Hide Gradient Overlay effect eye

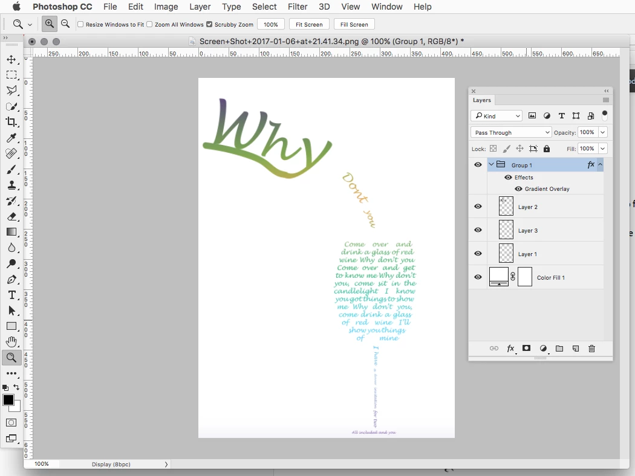click(x=518, y=189)
